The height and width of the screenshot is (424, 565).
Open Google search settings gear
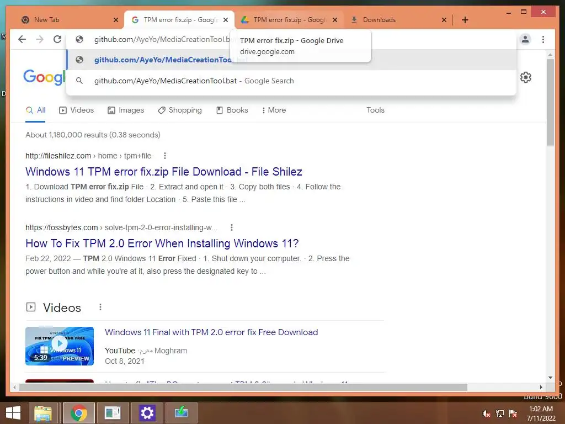click(x=526, y=77)
